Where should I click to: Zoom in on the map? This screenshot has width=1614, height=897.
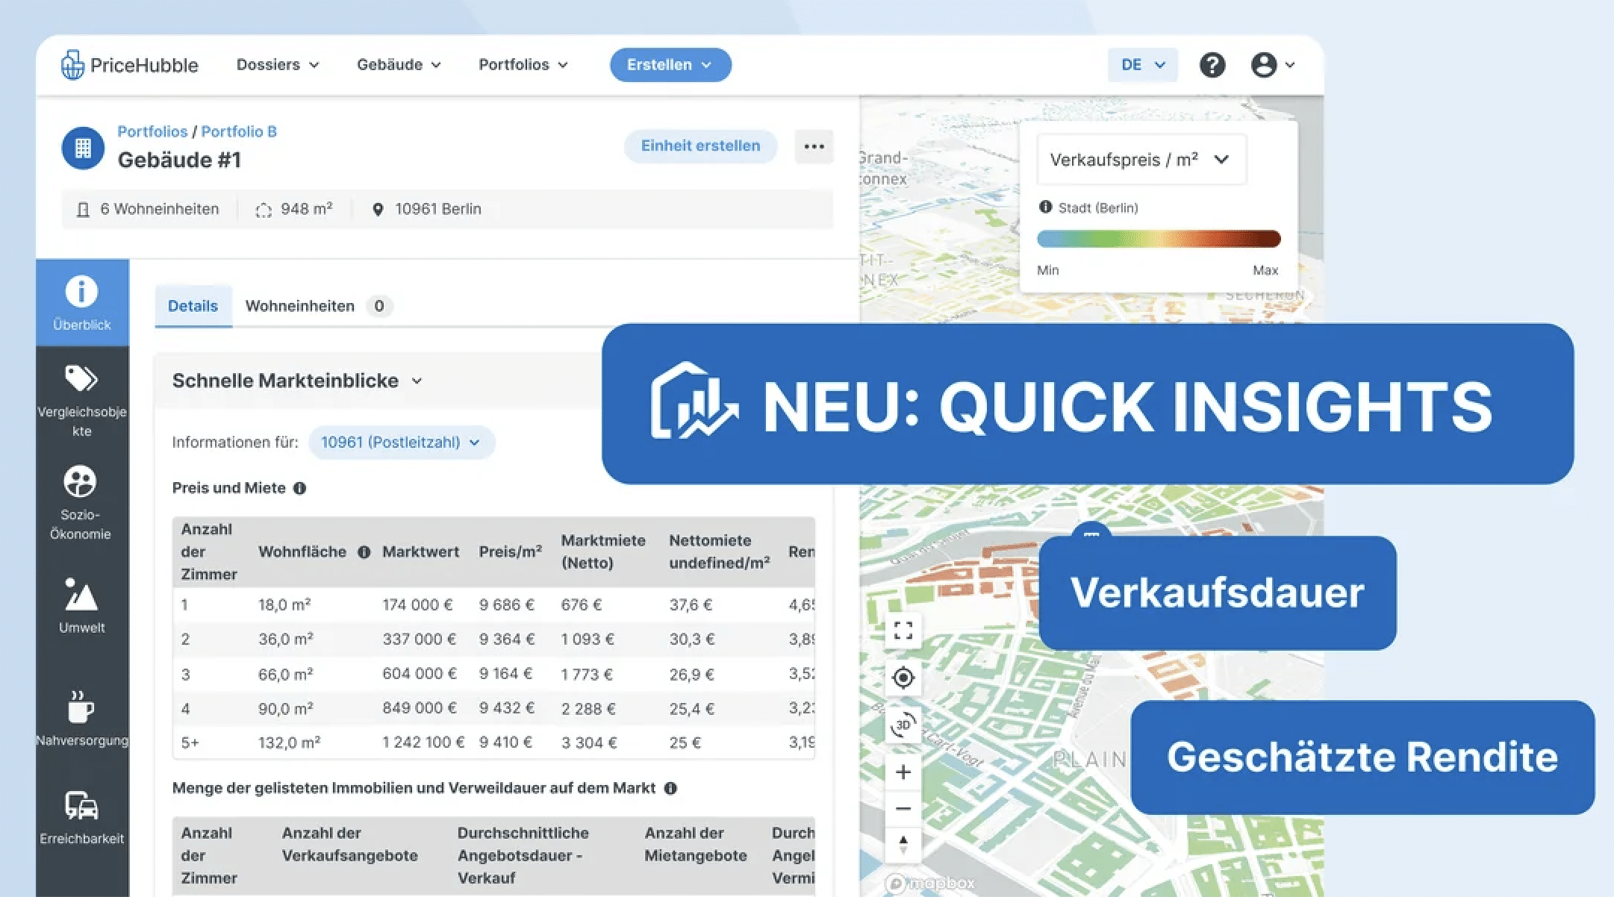click(903, 772)
